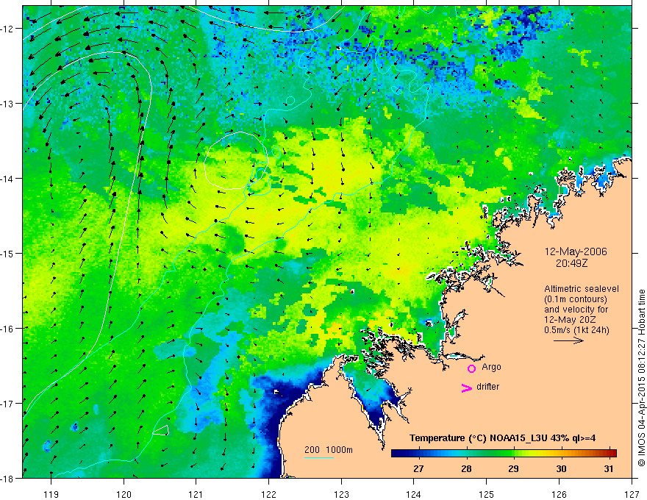Click the 0.5m/s velocity scale arrow
The width and height of the screenshot is (647, 500).
tap(568, 340)
